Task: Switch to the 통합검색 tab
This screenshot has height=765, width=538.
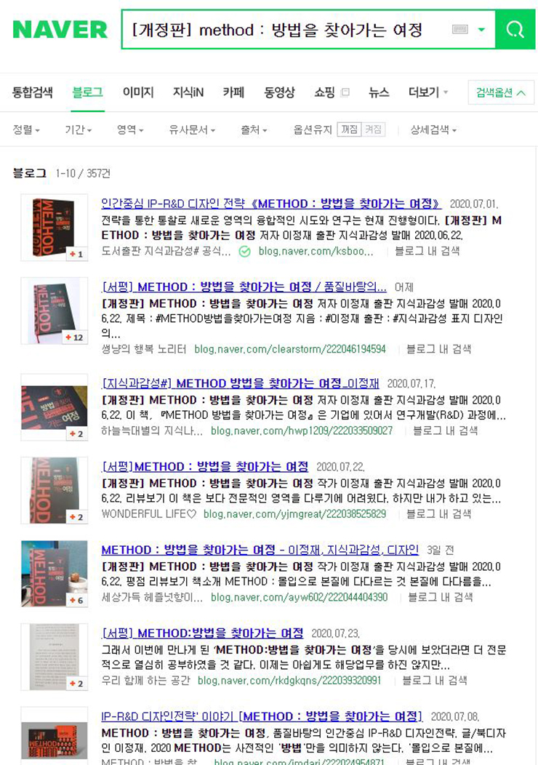Action: point(32,92)
